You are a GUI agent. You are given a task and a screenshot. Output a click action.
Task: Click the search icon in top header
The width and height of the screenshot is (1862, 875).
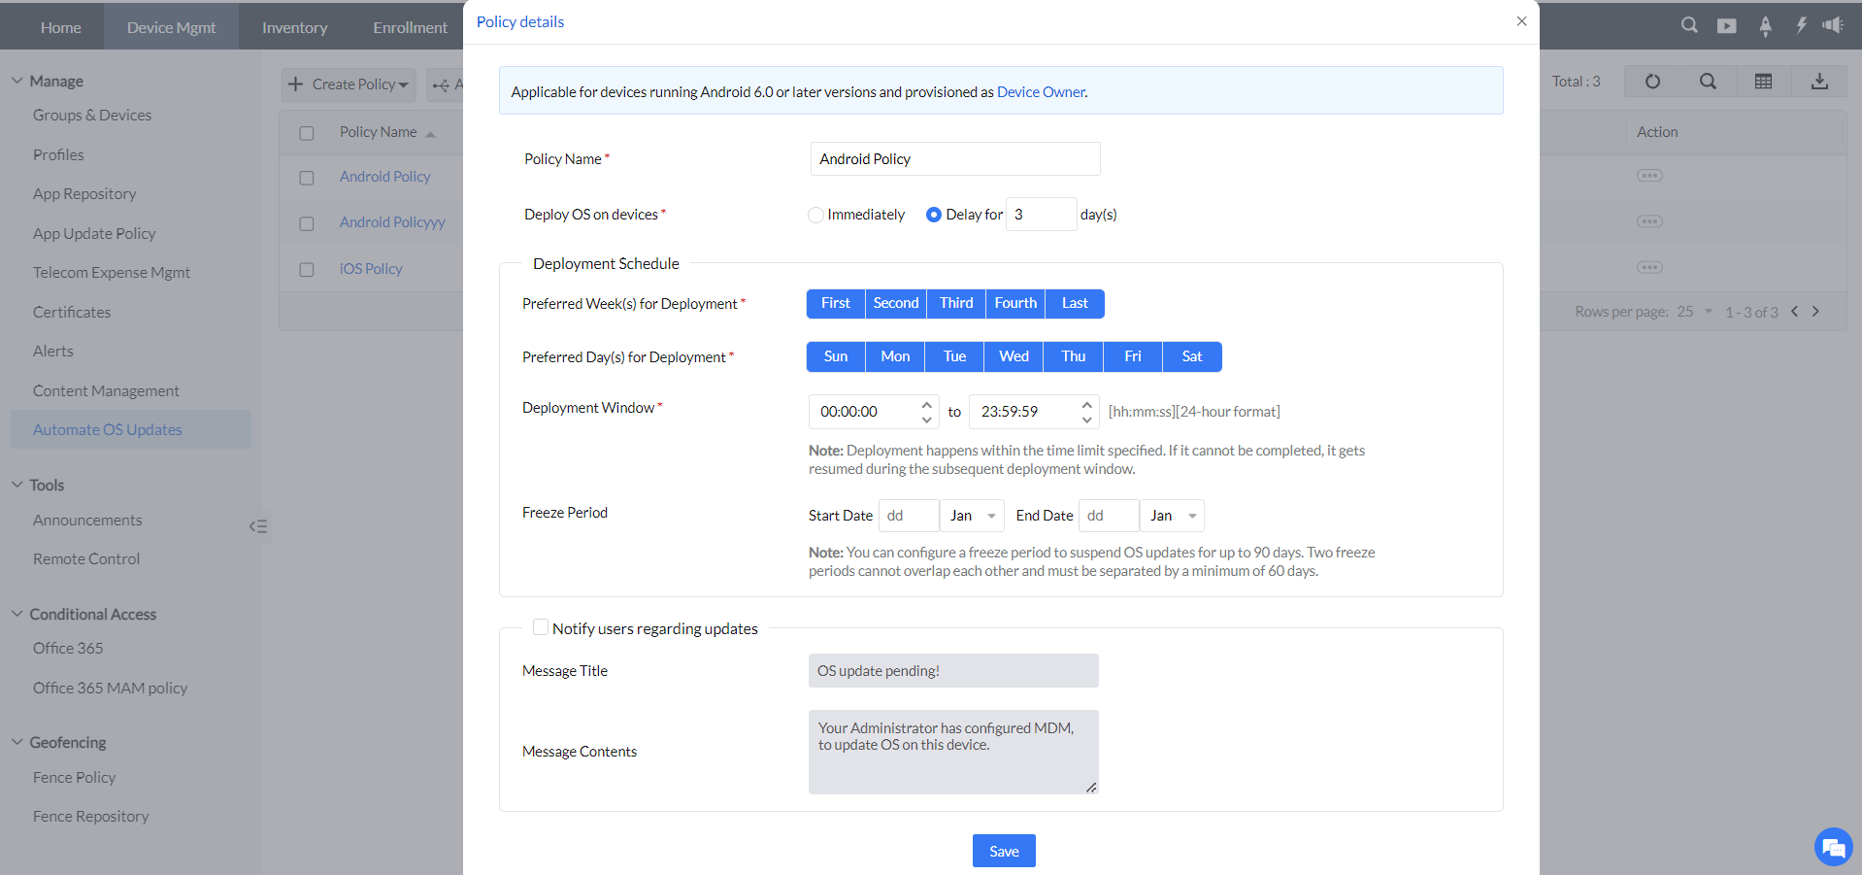1689,25
